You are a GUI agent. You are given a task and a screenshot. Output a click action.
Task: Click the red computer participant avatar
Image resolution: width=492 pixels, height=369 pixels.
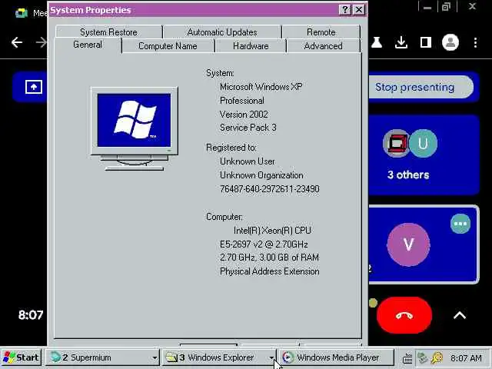(x=397, y=144)
